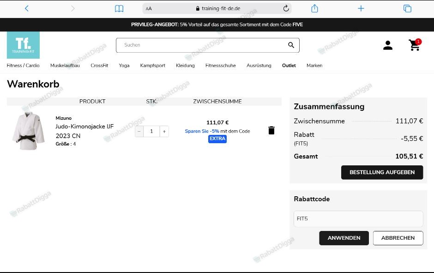The width and height of the screenshot is (434, 273).
Task: Click the Rabatt amount -5,55 €
Action: 412,139
